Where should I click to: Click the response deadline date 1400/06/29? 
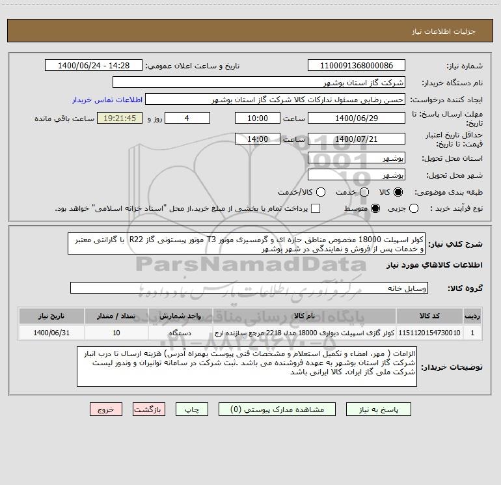[x=357, y=118]
